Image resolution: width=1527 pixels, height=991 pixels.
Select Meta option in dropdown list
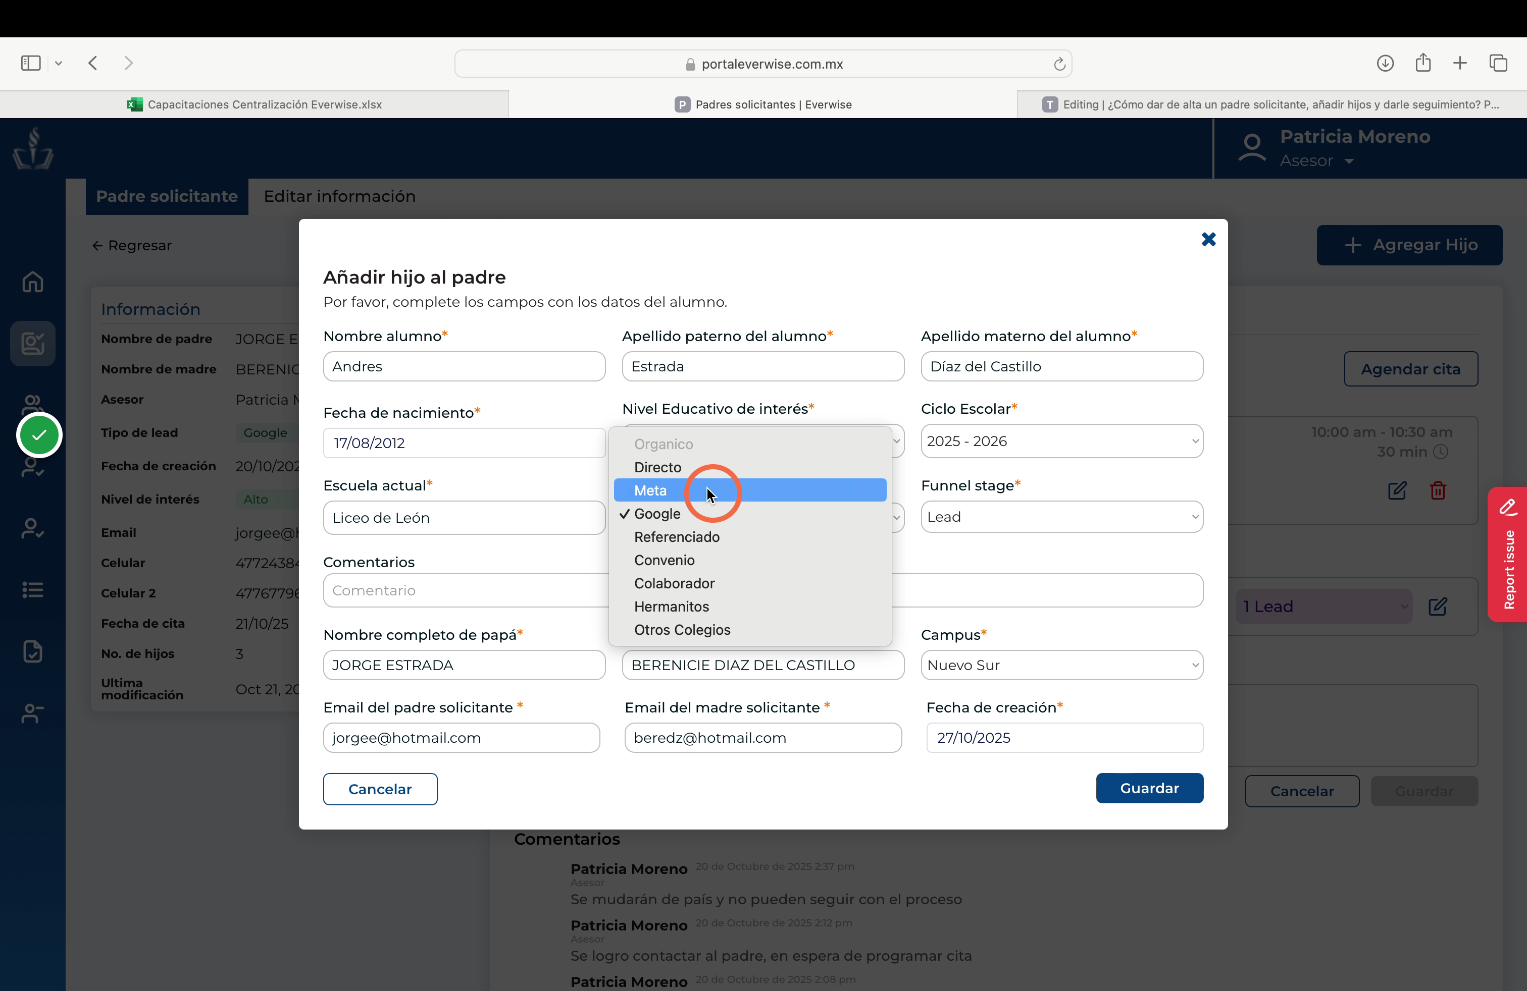click(750, 490)
